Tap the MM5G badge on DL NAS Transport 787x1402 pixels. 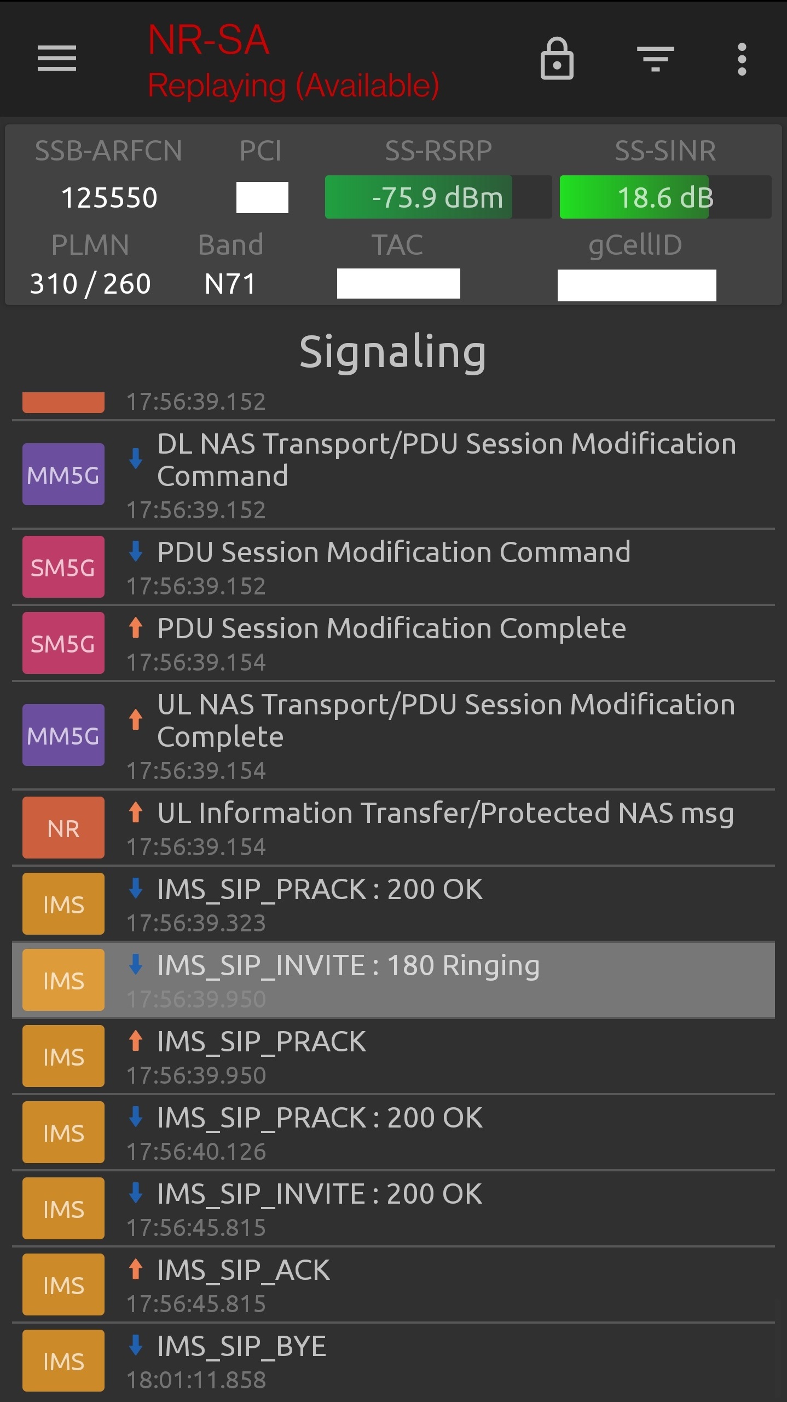tap(63, 474)
